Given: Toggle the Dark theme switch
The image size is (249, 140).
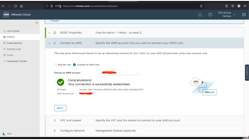Looking at the screenshot, I should pyautogui.click(x=4, y=134).
